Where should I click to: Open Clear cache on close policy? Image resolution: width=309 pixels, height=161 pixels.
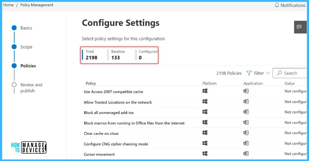click(x=101, y=134)
